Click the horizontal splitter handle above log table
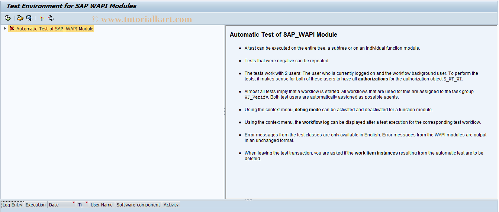The width and height of the screenshot is (499, 212). 249,200
